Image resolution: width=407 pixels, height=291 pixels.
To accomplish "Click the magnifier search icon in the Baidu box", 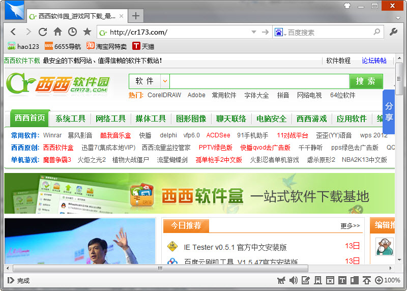I will click(x=376, y=32).
